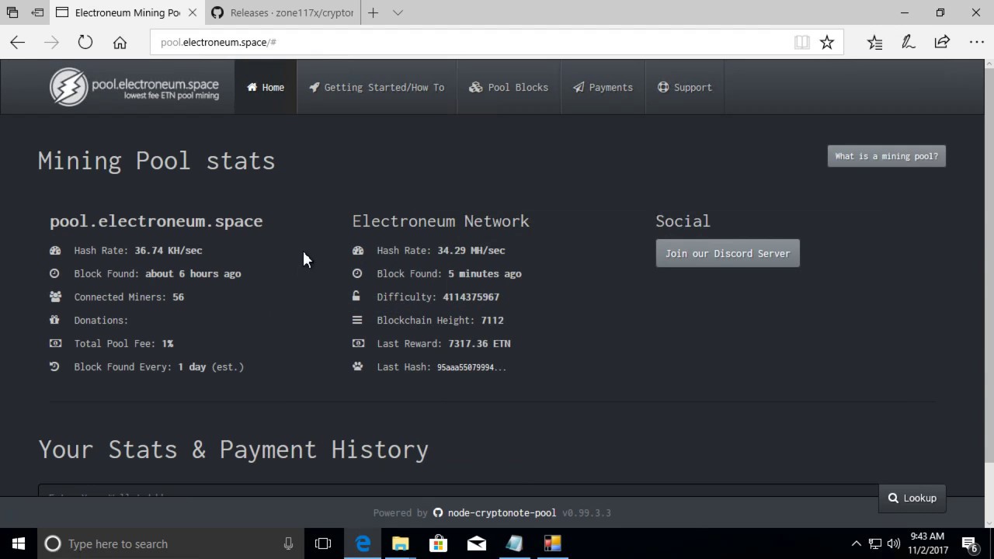This screenshot has width=994, height=559.
Task: Go back with browser back arrow
Action: point(18,42)
